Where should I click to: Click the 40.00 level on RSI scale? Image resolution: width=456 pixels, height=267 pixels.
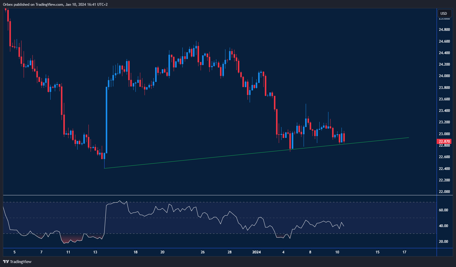click(443, 226)
